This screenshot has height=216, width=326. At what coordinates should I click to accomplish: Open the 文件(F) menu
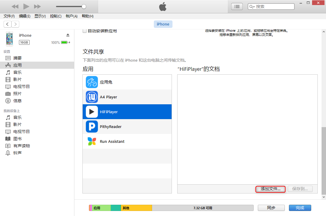(x=9, y=16)
